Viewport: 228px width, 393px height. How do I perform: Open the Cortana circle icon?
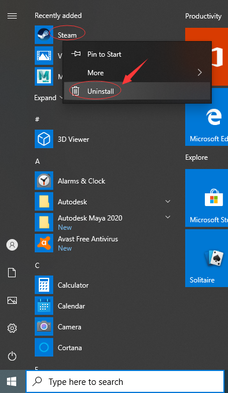pyautogui.click(x=44, y=347)
